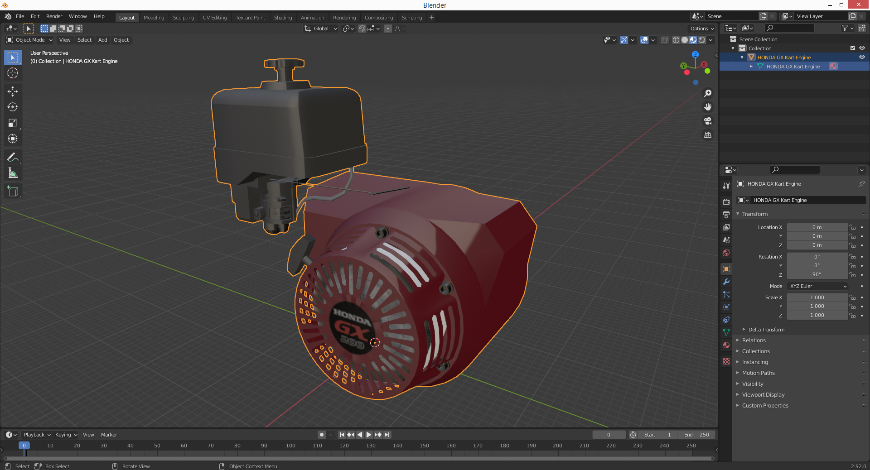Hide HONDA GX Kart Engine object eye
This screenshot has height=470, width=870.
(x=862, y=58)
